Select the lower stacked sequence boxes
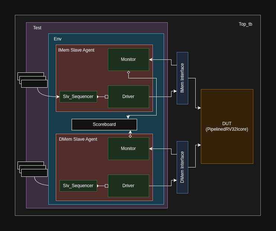 [33, 169]
